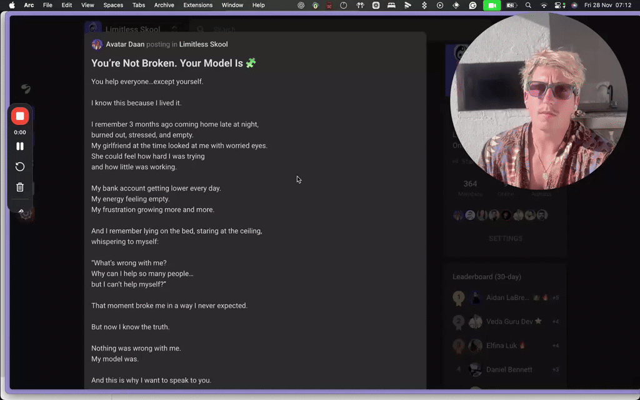
Task: Open the View menu
Action: [x=87, y=5]
